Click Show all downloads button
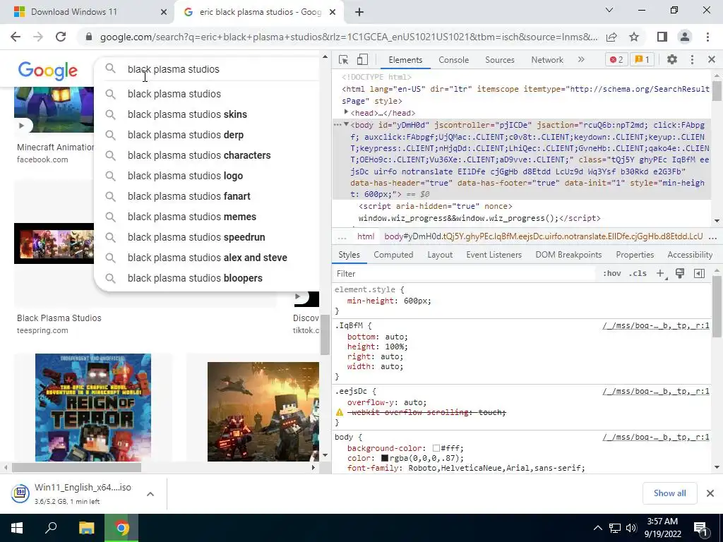Image resolution: width=723 pixels, height=542 pixels. pyautogui.click(x=669, y=493)
